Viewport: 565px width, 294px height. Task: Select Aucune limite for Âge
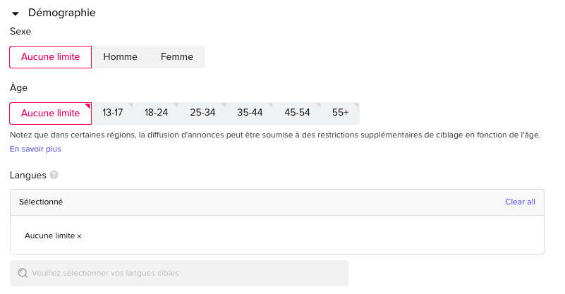51,113
